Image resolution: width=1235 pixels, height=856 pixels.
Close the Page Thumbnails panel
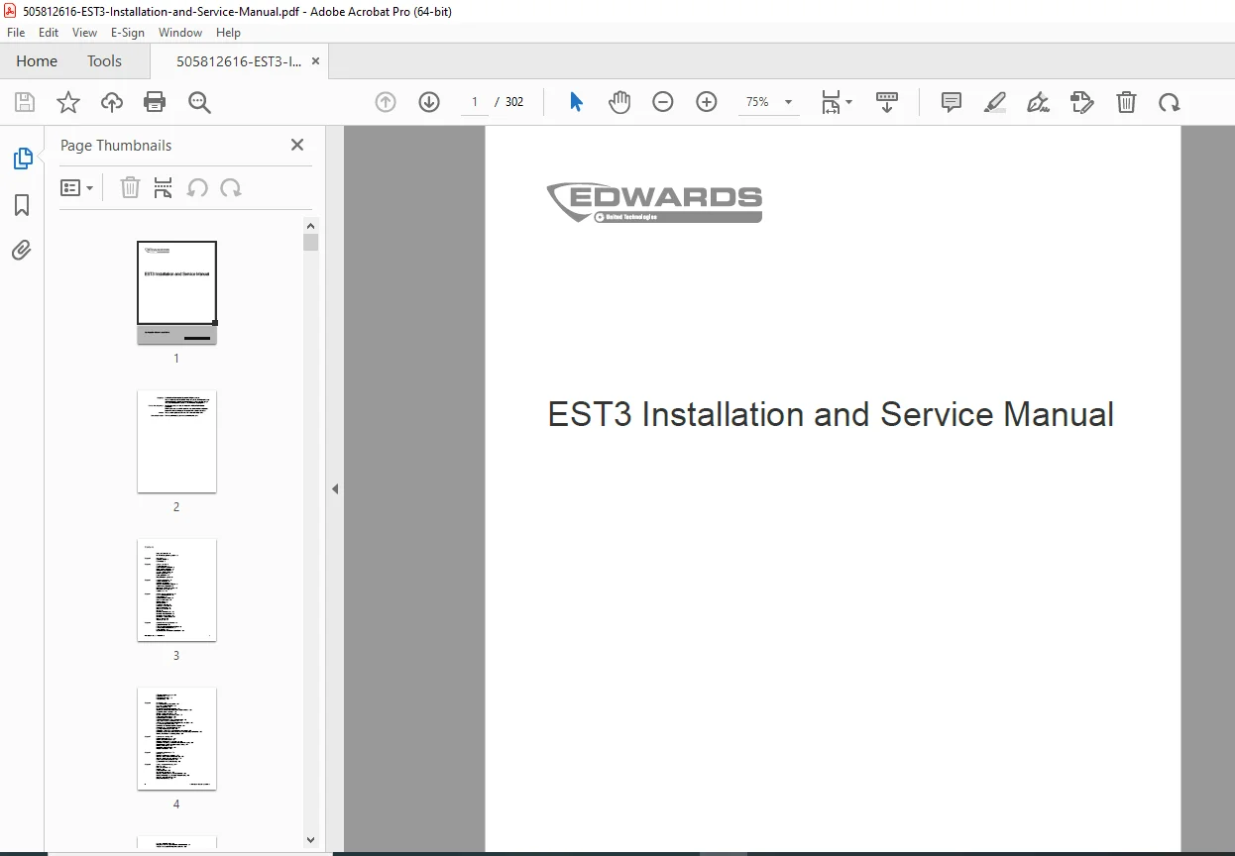[297, 145]
